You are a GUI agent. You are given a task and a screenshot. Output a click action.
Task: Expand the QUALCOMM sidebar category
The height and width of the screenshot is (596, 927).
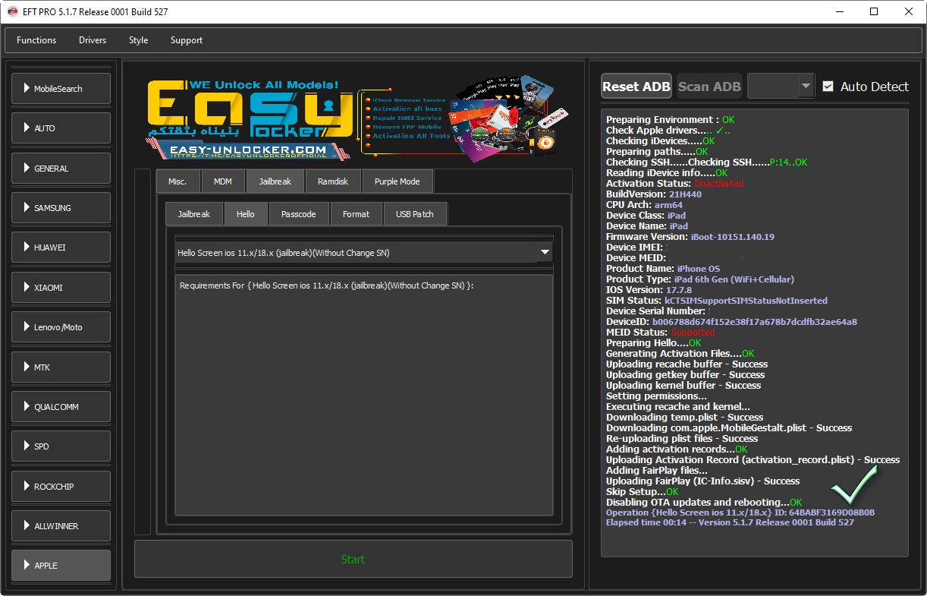point(61,407)
